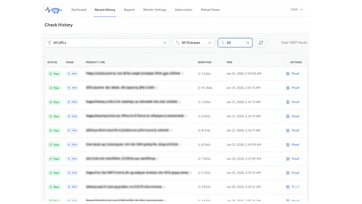This screenshot has width=362, height=204.
Task: Click the timestamp in the 8.714s row
Action: (243, 131)
